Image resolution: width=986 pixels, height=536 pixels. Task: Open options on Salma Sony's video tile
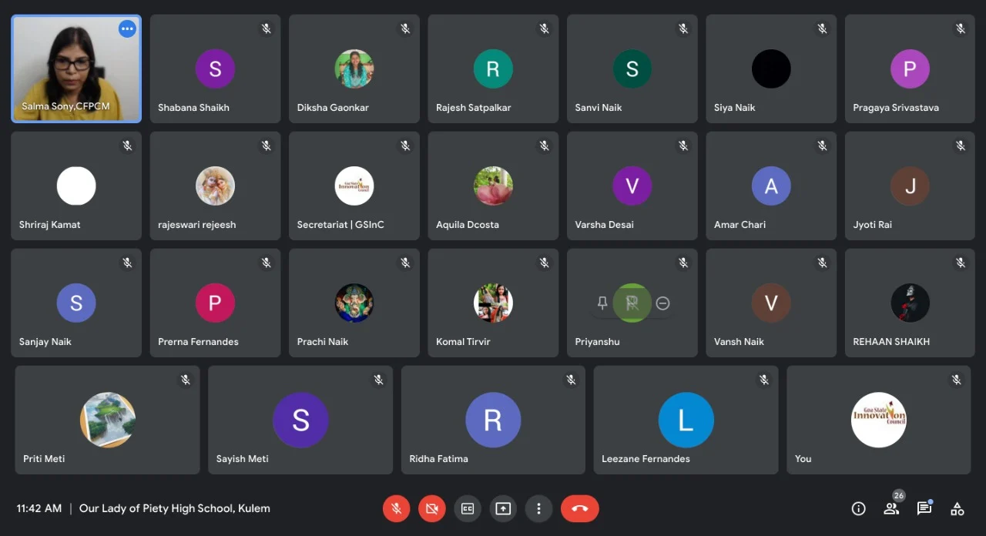point(127,29)
